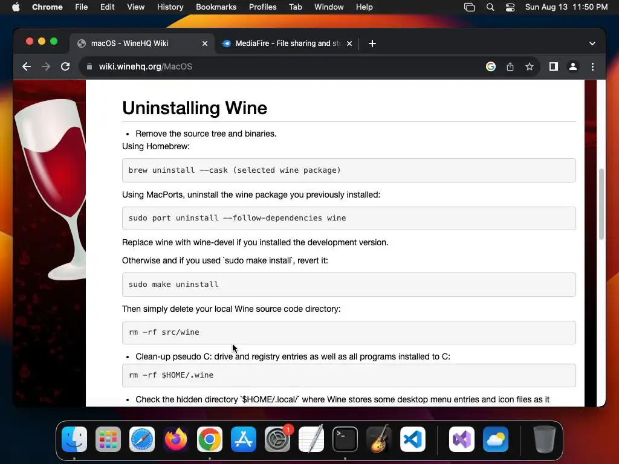Close the macOS - WineHQ Wiki tab
Viewport: 619px width, 464px height.
205,43
